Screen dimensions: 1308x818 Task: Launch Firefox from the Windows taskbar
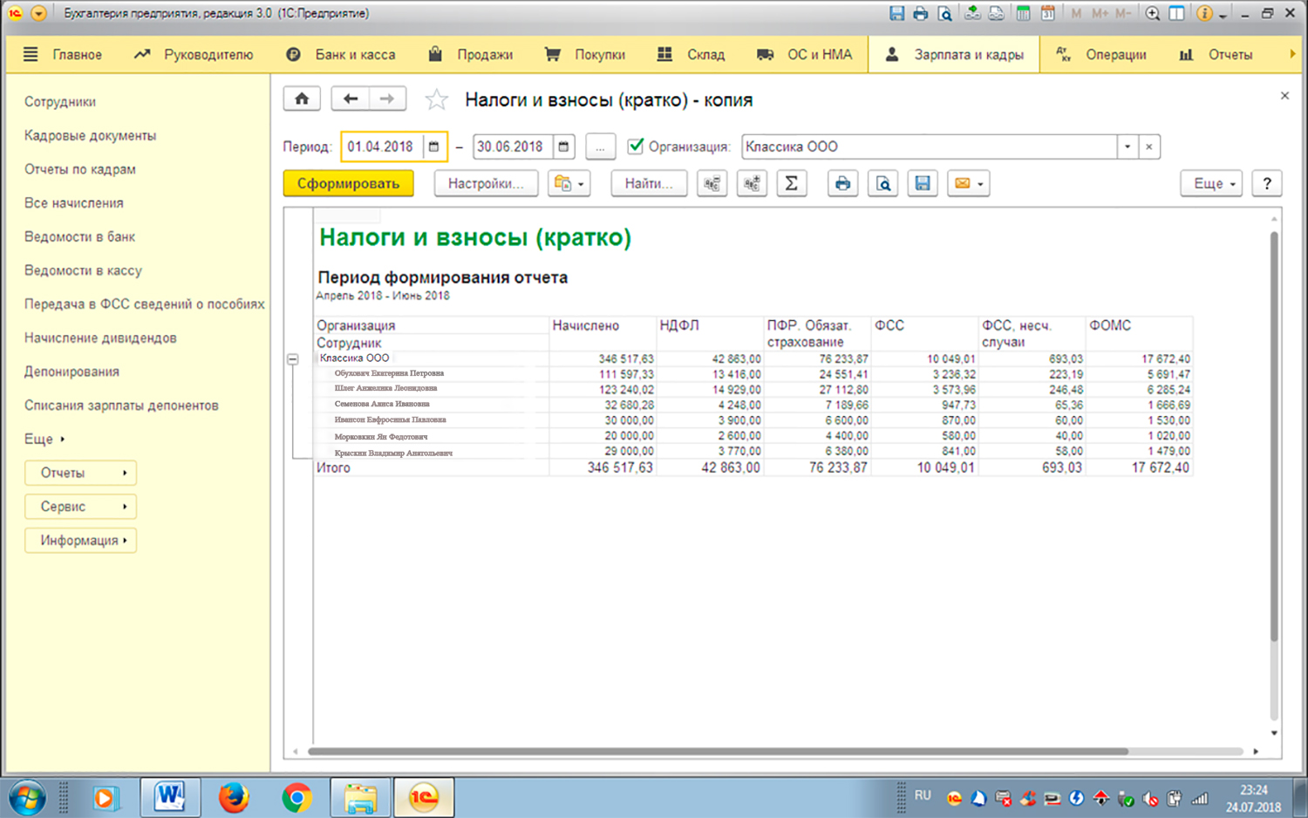tap(234, 797)
